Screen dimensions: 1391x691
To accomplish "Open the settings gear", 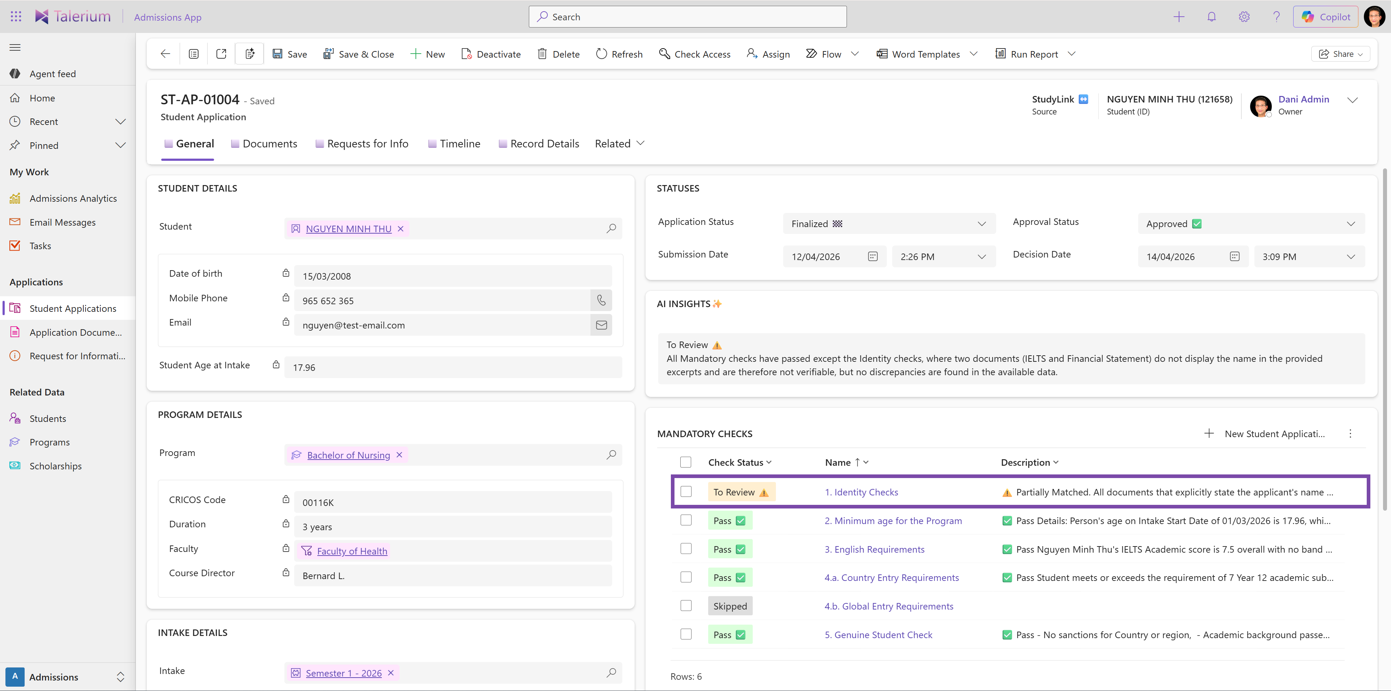I will 1244,16.
